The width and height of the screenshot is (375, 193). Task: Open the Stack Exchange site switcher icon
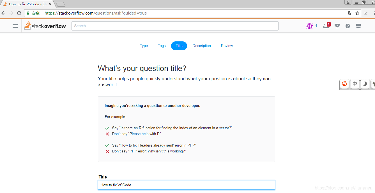pyautogui.click(x=358, y=26)
